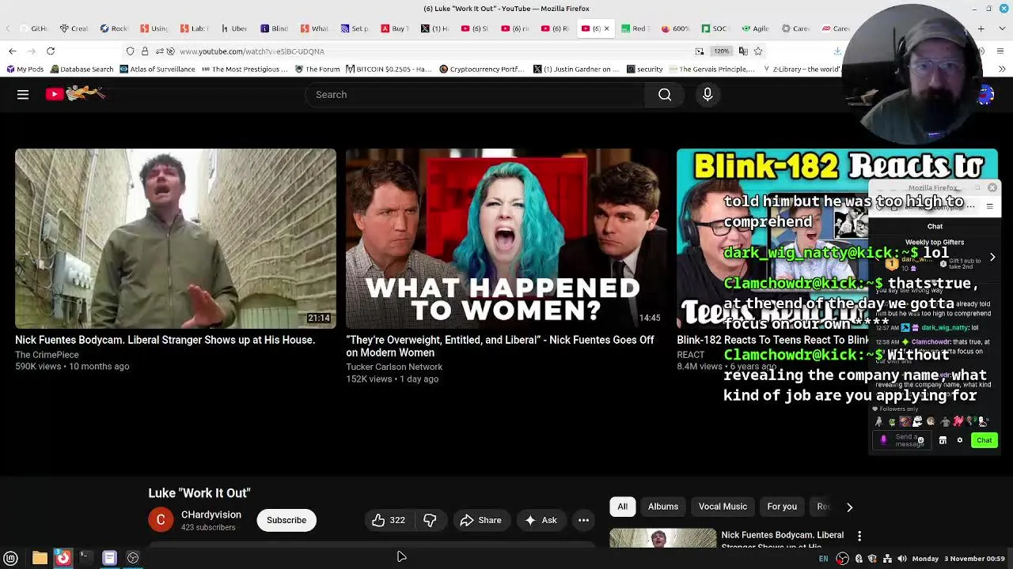
Task: Open Database Search bookmark
Action: (x=82, y=70)
